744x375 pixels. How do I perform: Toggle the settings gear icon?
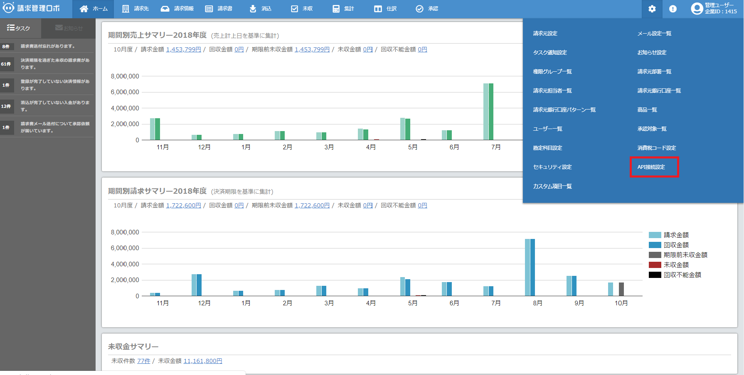click(x=652, y=9)
